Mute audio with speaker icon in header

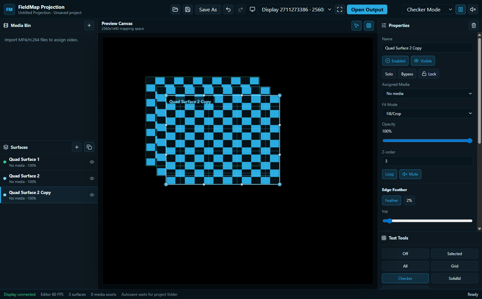(x=473, y=9)
